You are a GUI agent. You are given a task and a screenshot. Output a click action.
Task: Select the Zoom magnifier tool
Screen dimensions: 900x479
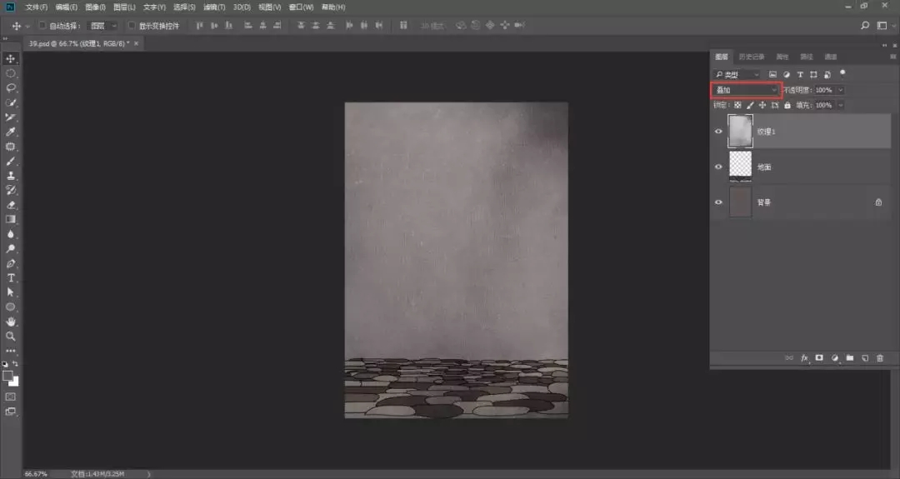pyautogui.click(x=11, y=336)
